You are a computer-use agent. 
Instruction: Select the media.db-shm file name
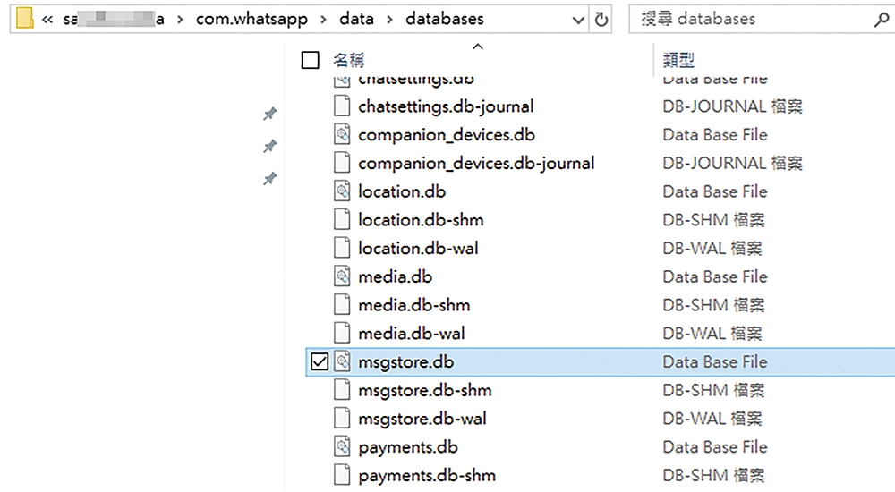click(x=413, y=305)
